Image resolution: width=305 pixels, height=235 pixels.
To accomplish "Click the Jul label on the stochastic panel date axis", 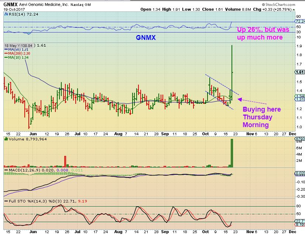I will [78, 232].
